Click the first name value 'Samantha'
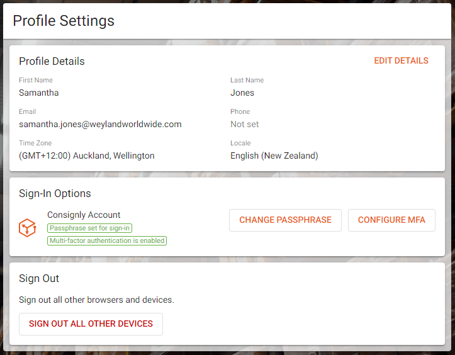The image size is (455, 355). click(39, 93)
